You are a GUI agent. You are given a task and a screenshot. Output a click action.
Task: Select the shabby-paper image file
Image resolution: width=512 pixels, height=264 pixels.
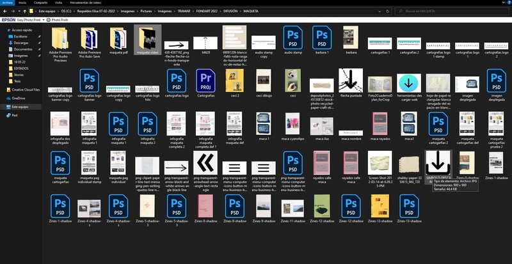409,169
